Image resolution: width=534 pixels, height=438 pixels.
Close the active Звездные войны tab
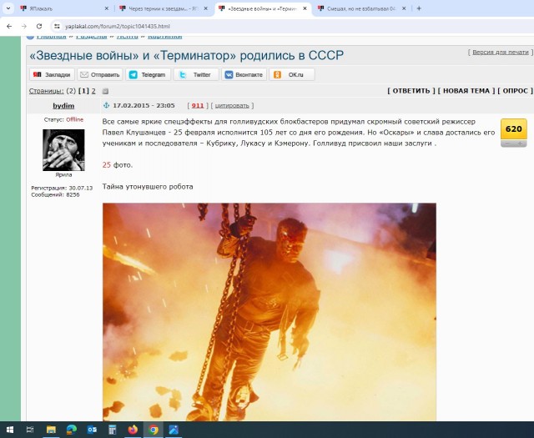click(x=305, y=8)
